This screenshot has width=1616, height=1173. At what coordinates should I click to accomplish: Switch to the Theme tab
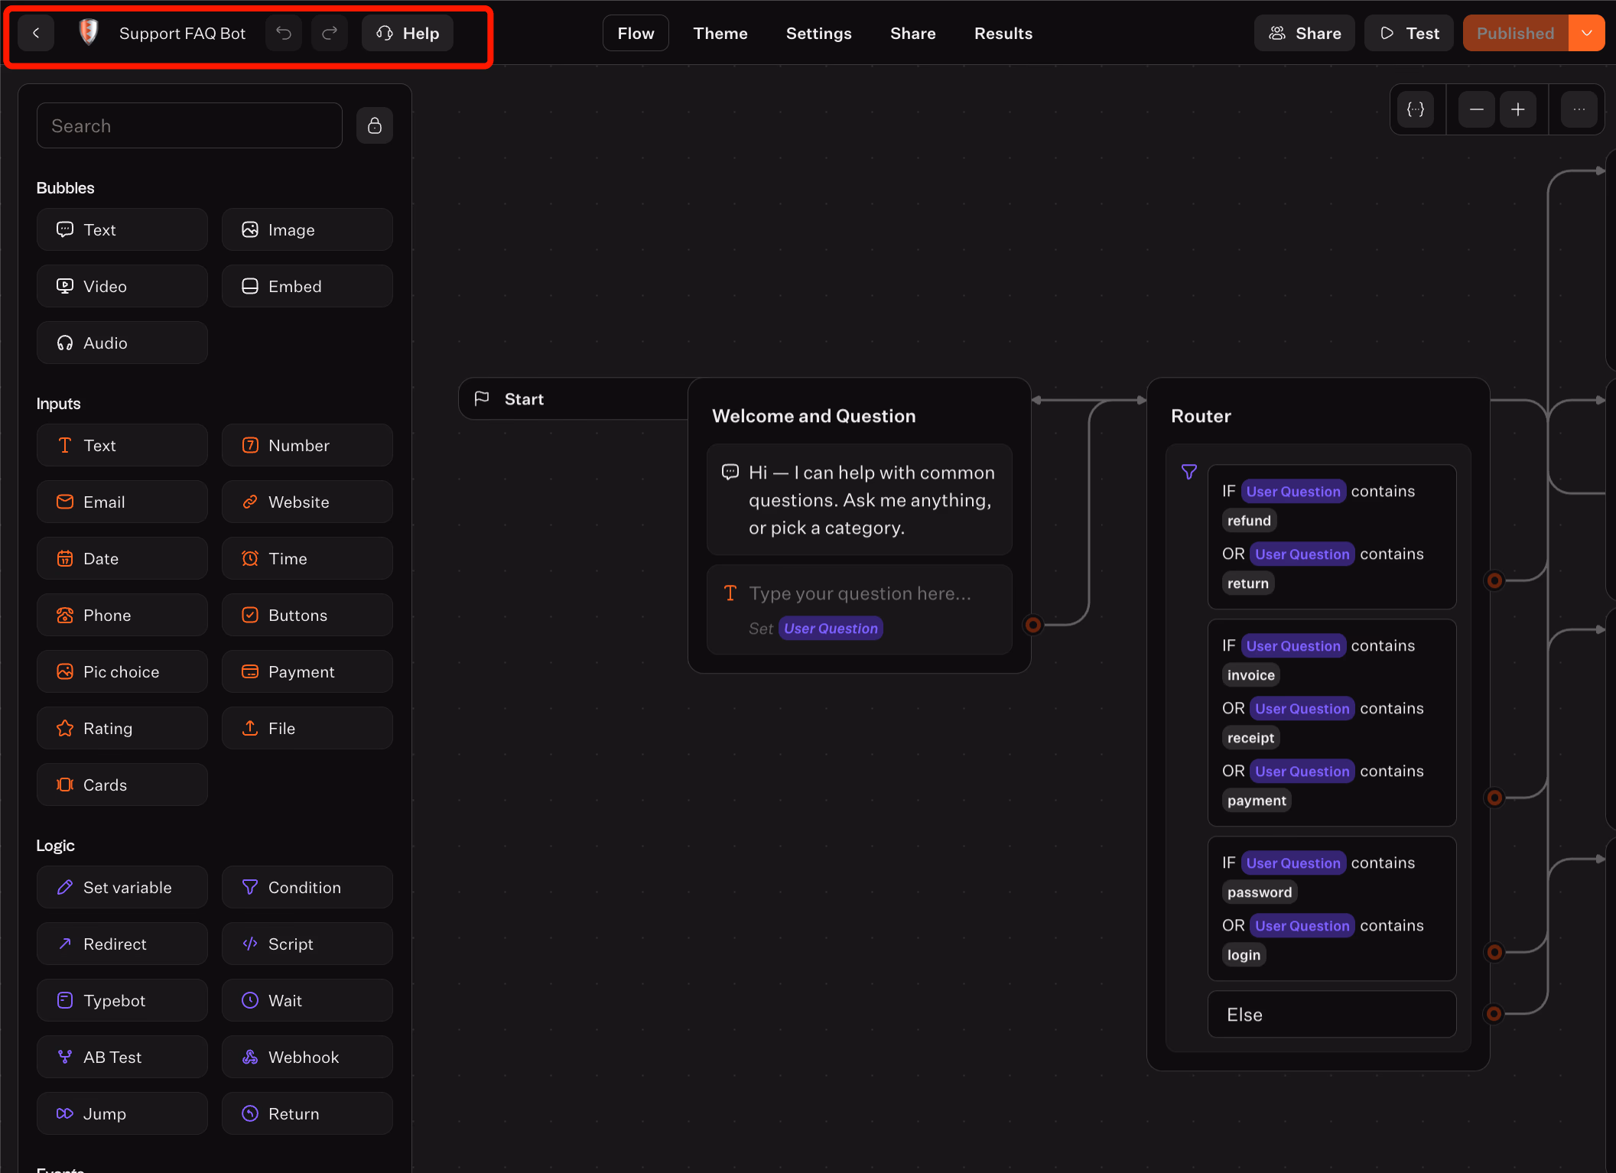(x=720, y=34)
